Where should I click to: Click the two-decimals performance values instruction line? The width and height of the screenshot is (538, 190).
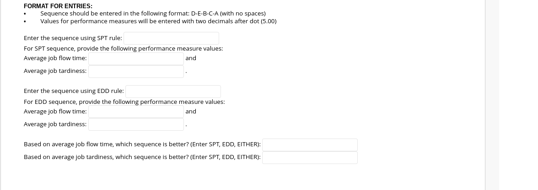point(158,21)
